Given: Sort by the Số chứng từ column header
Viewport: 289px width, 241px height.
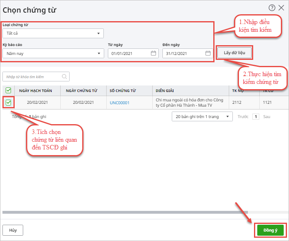Looking at the screenshot, I should [123, 91].
